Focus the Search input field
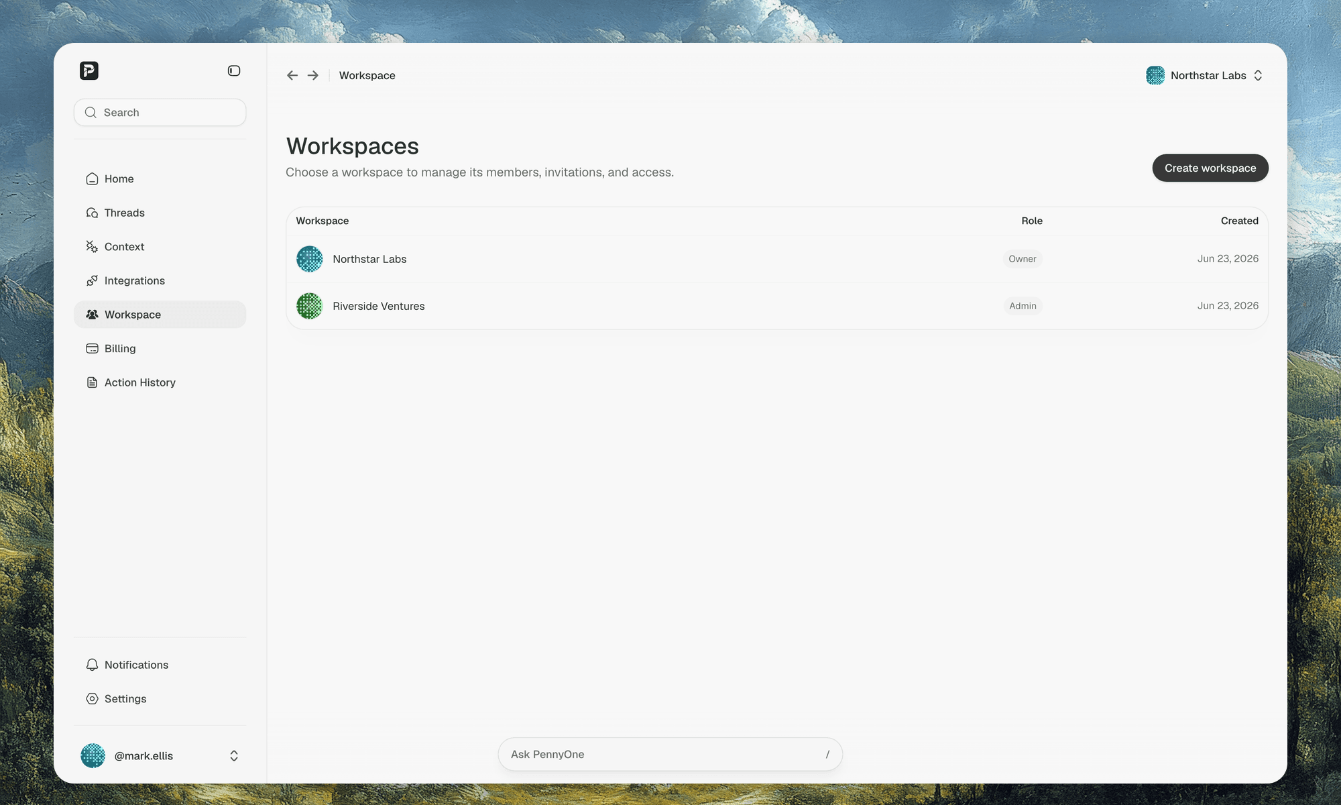The image size is (1341, 805). (160, 113)
